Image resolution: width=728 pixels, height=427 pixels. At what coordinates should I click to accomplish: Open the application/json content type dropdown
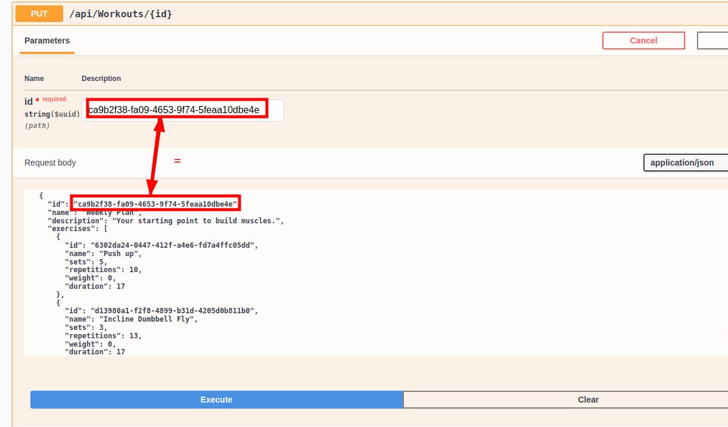[685, 163]
